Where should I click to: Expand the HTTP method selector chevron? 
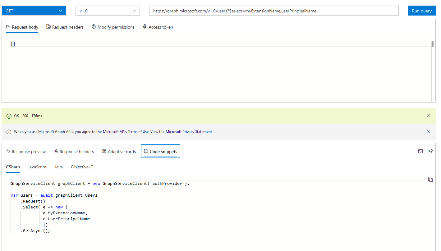61,10
